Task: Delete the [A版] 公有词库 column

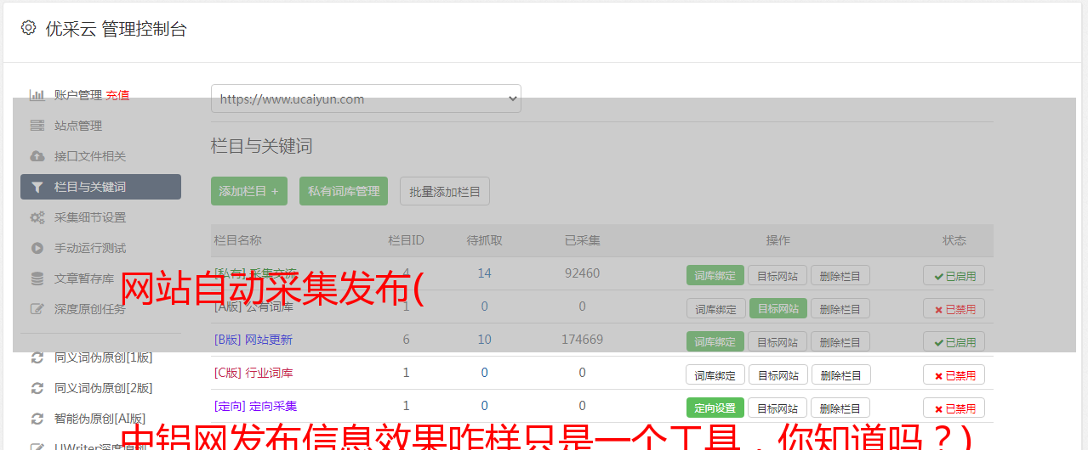Action: click(840, 308)
